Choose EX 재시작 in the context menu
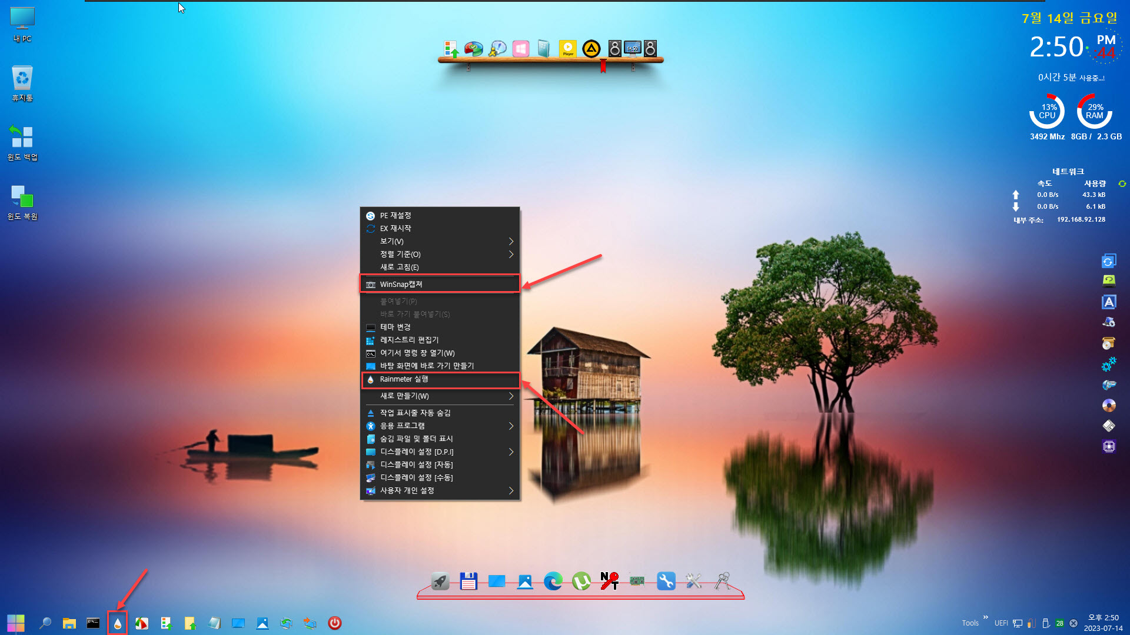Viewport: 1130px width, 635px height. 440,229
